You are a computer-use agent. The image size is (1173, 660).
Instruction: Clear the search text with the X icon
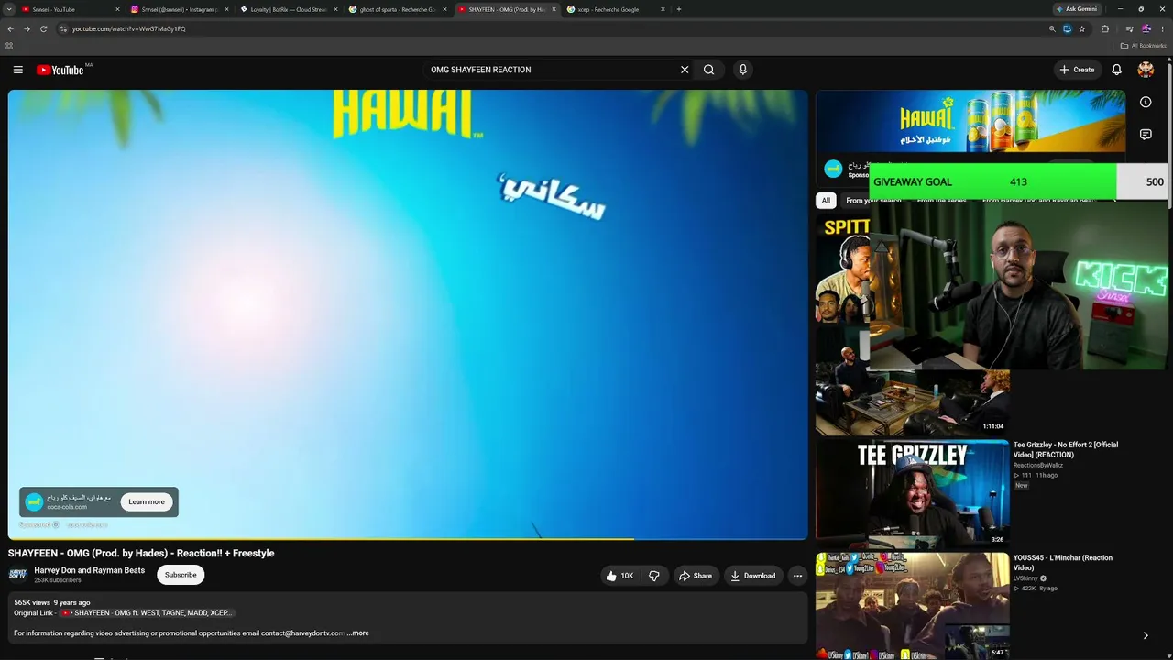click(684, 70)
